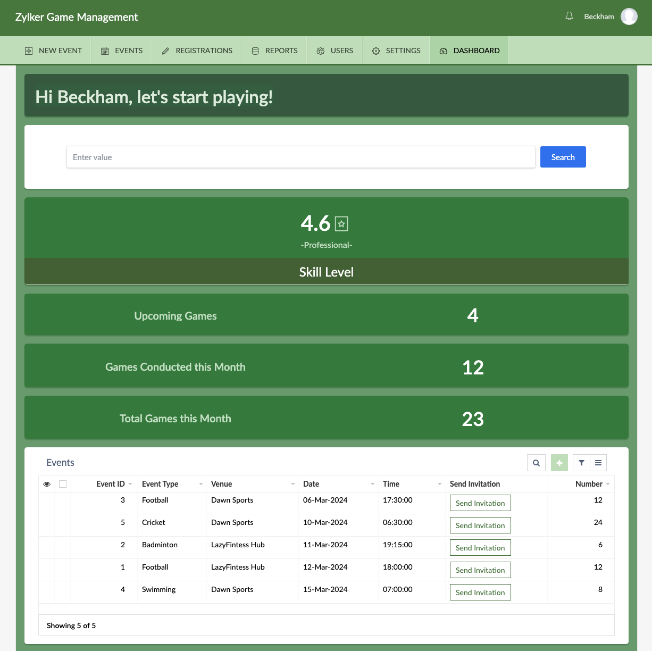652x651 pixels.
Task: Click the Registrations pencil icon
Action: [165, 51]
